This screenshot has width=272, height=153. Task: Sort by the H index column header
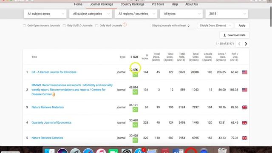coord(145,57)
